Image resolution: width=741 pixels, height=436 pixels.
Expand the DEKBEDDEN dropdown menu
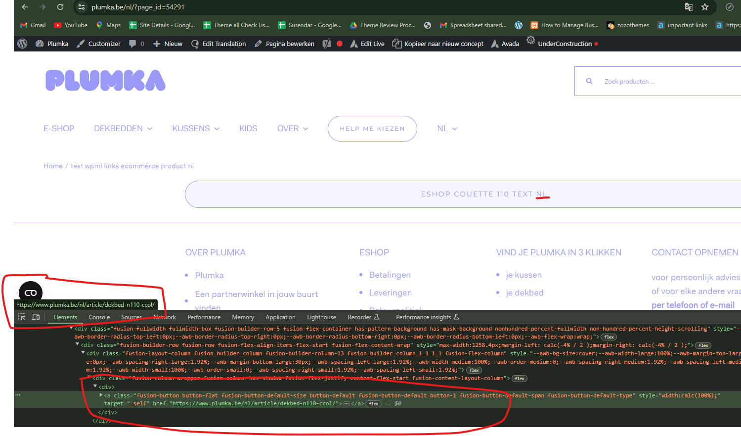pos(123,129)
